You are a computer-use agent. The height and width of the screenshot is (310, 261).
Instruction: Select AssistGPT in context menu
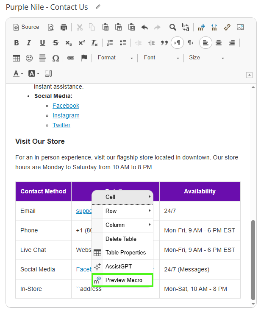tap(122, 266)
